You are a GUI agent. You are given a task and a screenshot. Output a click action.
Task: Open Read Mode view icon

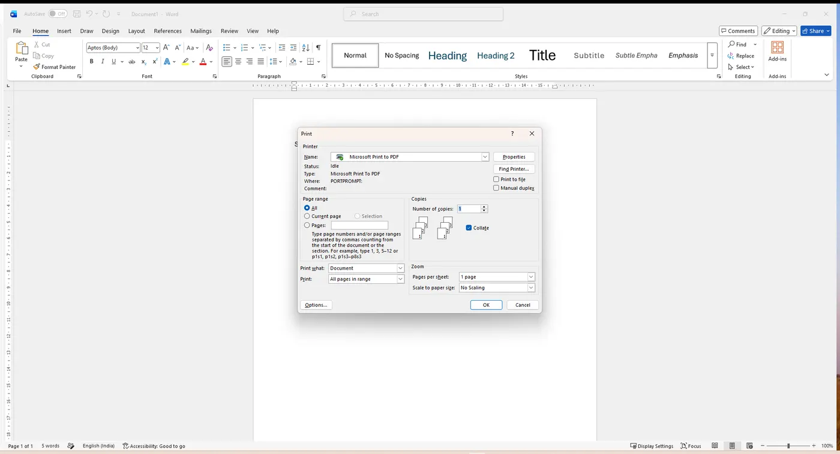(x=715, y=446)
